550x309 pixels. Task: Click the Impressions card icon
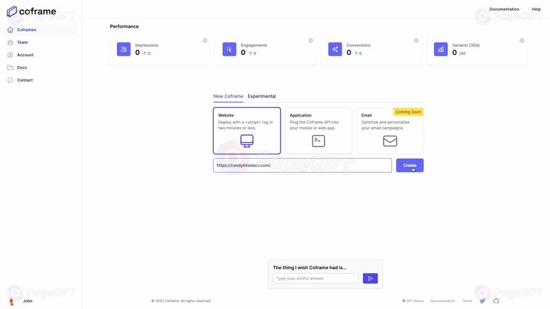(x=124, y=49)
